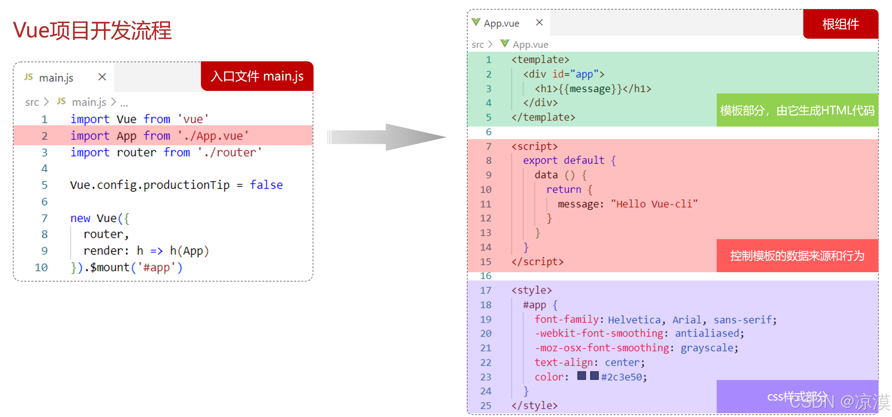
Task: Click the first #2c3e50 color swatch on line 23
Action: point(581,376)
